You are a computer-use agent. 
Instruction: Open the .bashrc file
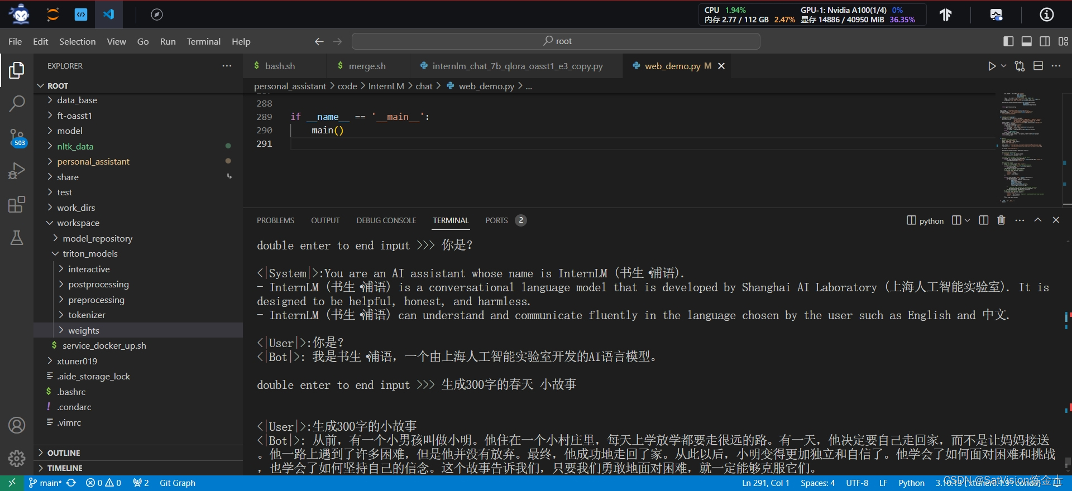pos(138,392)
